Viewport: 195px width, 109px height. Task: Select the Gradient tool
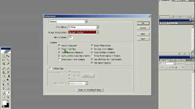point(8,76)
